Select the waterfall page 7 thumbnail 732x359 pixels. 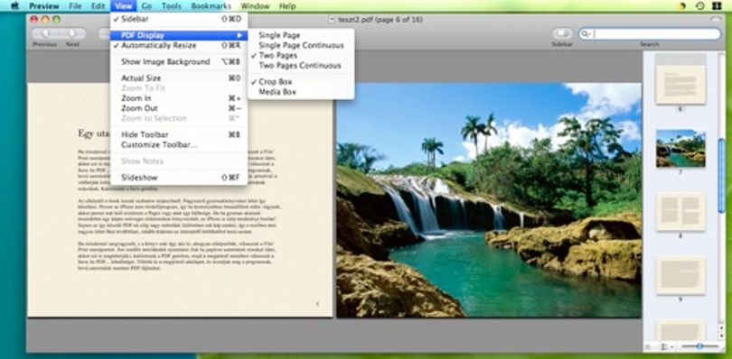pyautogui.click(x=680, y=148)
